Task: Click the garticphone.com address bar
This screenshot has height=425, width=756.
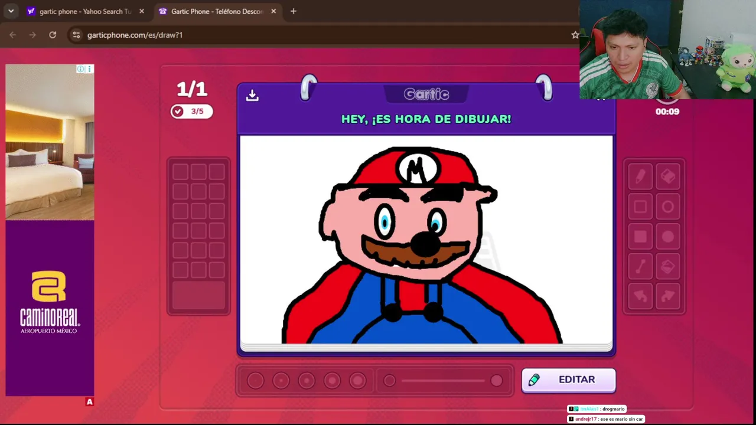Action: [x=325, y=35]
